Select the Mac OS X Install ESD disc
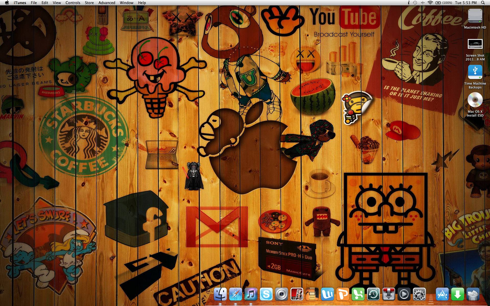490x306 pixels. 475,105
